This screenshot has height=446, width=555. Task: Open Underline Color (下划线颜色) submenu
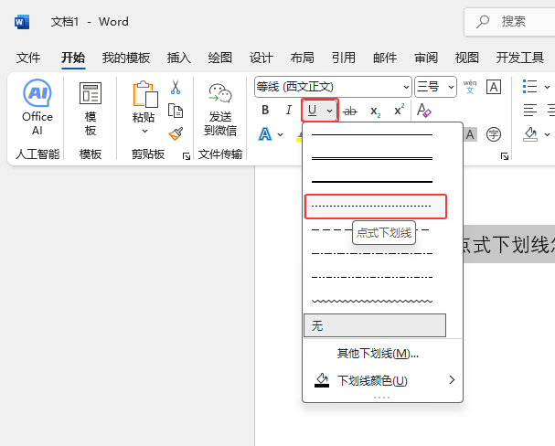(x=382, y=380)
